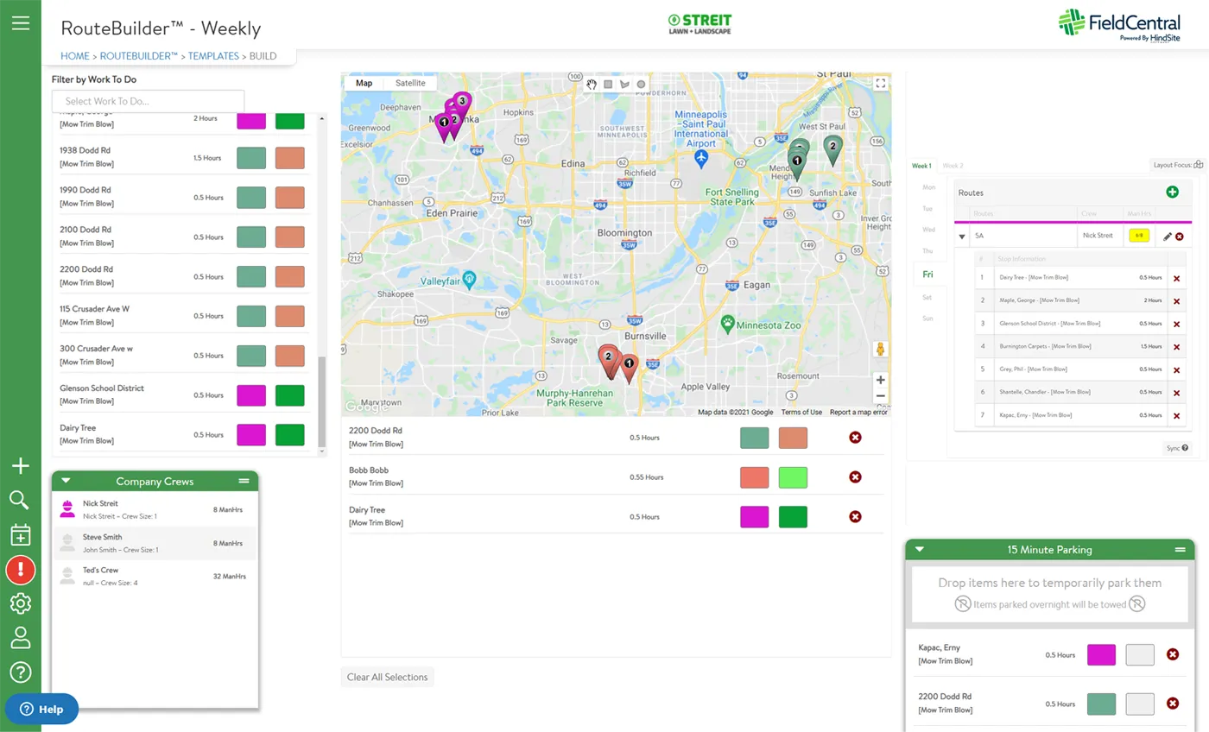Zoom out on the map
1209x732 pixels.
(880, 396)
